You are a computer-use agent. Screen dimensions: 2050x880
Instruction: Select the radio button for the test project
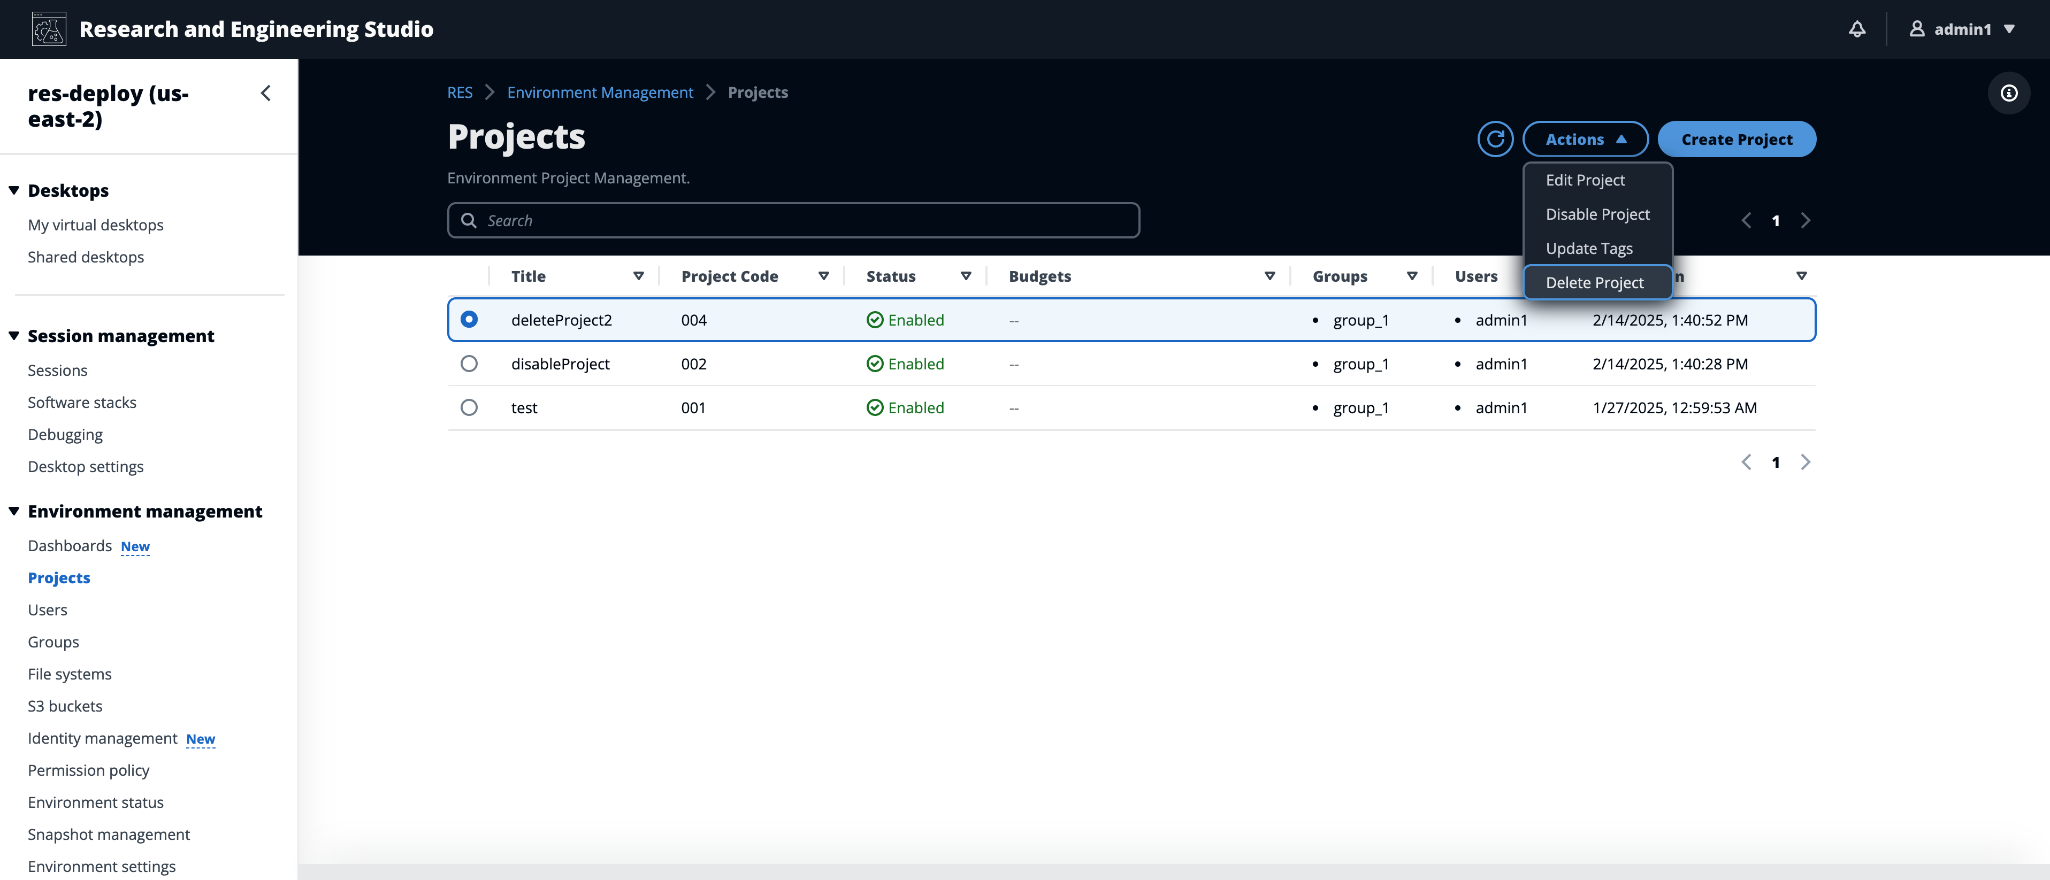[469, 407]
